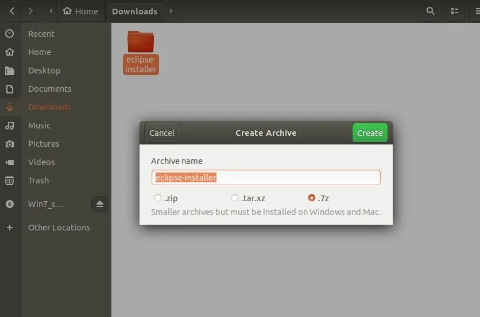Image resolution: width=480 pixels, height=317 pixels.
Task: Click the Home house icon in sidebar
Action: (x=10, y=52)
